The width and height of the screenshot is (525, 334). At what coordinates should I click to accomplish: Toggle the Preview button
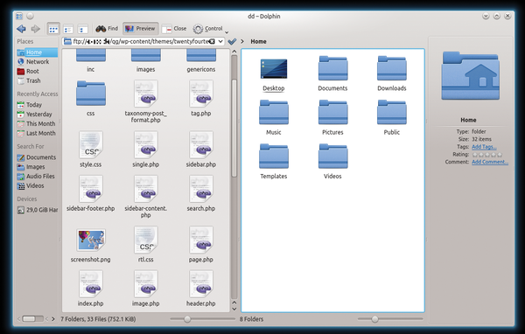pos(140,29)
